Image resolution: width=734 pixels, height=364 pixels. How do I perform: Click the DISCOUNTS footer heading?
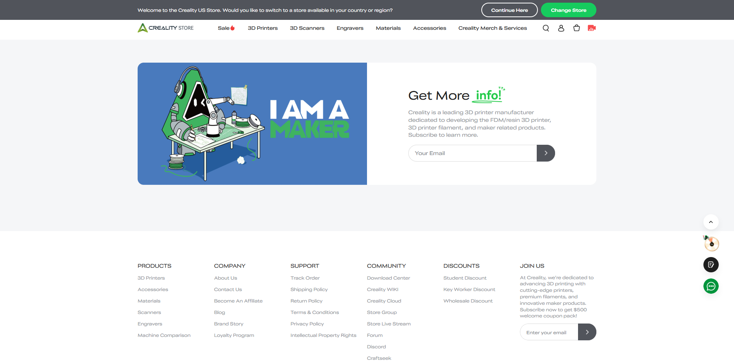[x=461, y=266]
